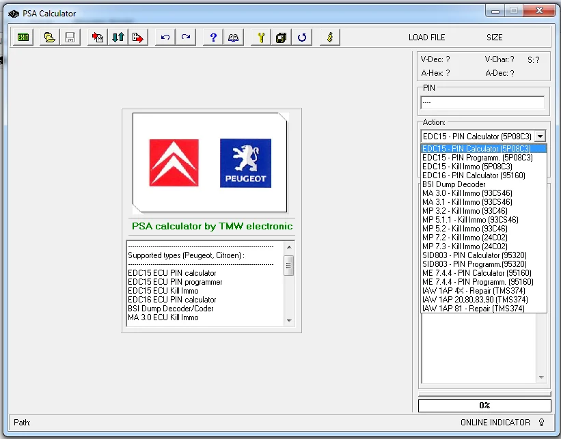
Task: Choose MP 5.2 - Kill Immo (93C46)
Action: click(484, 229)
